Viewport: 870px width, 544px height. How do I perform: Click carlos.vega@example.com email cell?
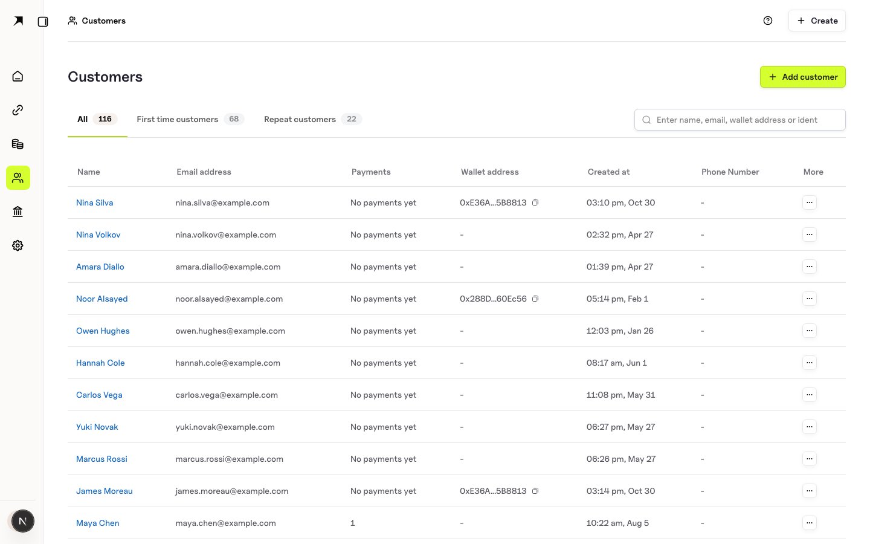[227, 395]
